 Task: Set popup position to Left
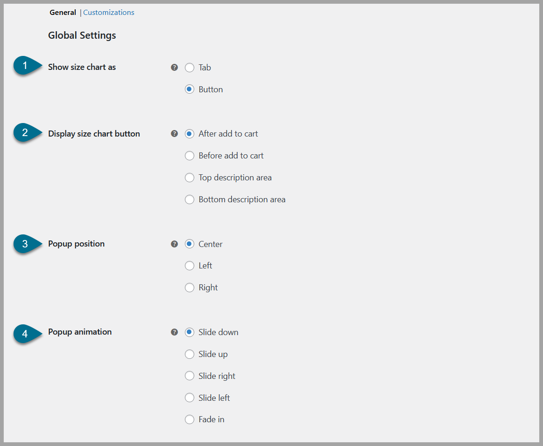pos(190,266)
